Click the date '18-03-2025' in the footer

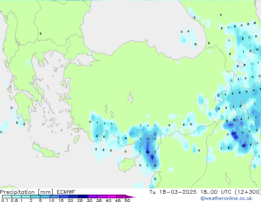coord(178,192)
